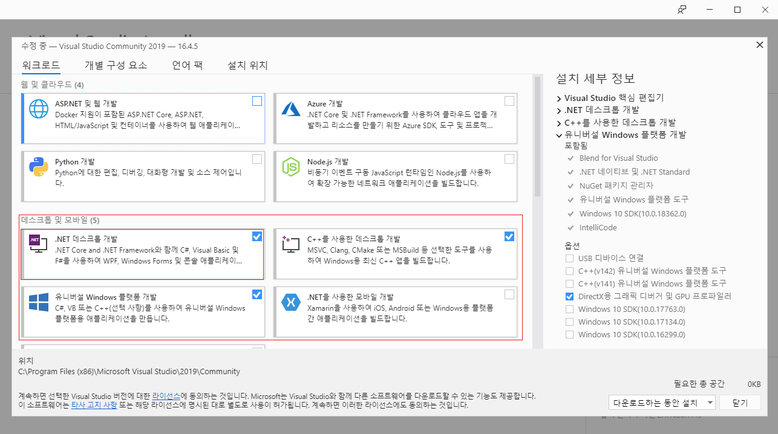Open the 언어 팩 tab
The width and height of the screenshot is (778, 434).
(188, 65)
